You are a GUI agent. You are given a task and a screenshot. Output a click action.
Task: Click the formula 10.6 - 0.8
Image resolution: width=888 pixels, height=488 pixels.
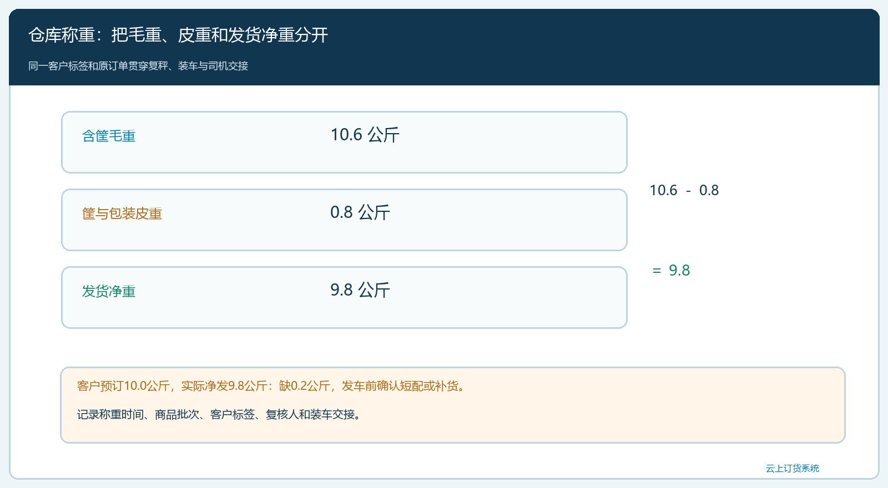pos(684,190)
